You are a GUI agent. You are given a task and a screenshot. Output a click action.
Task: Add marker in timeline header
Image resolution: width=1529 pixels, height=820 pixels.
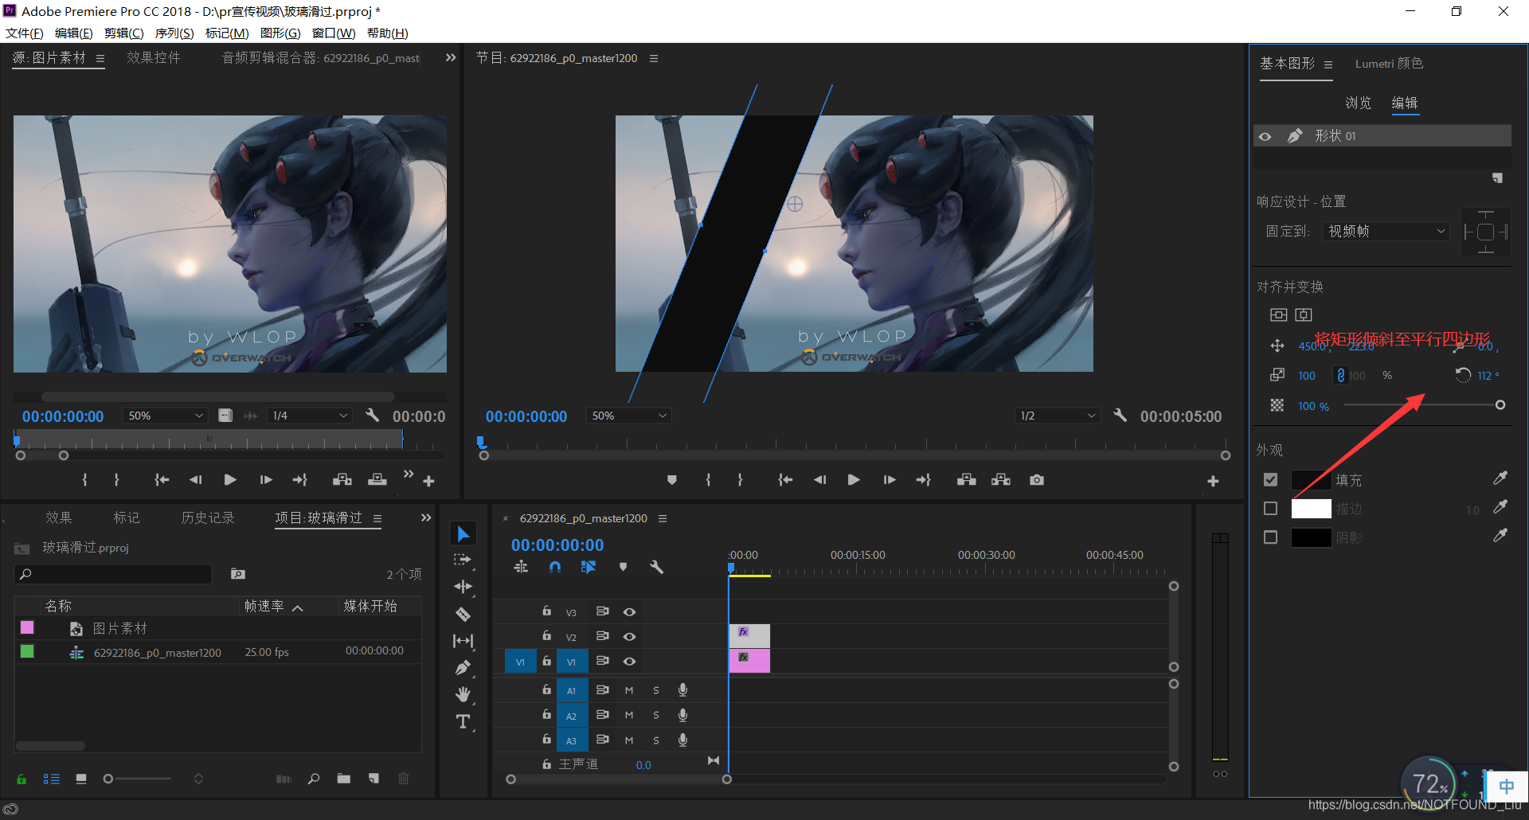pyautogui.click(x=623, y=567)
